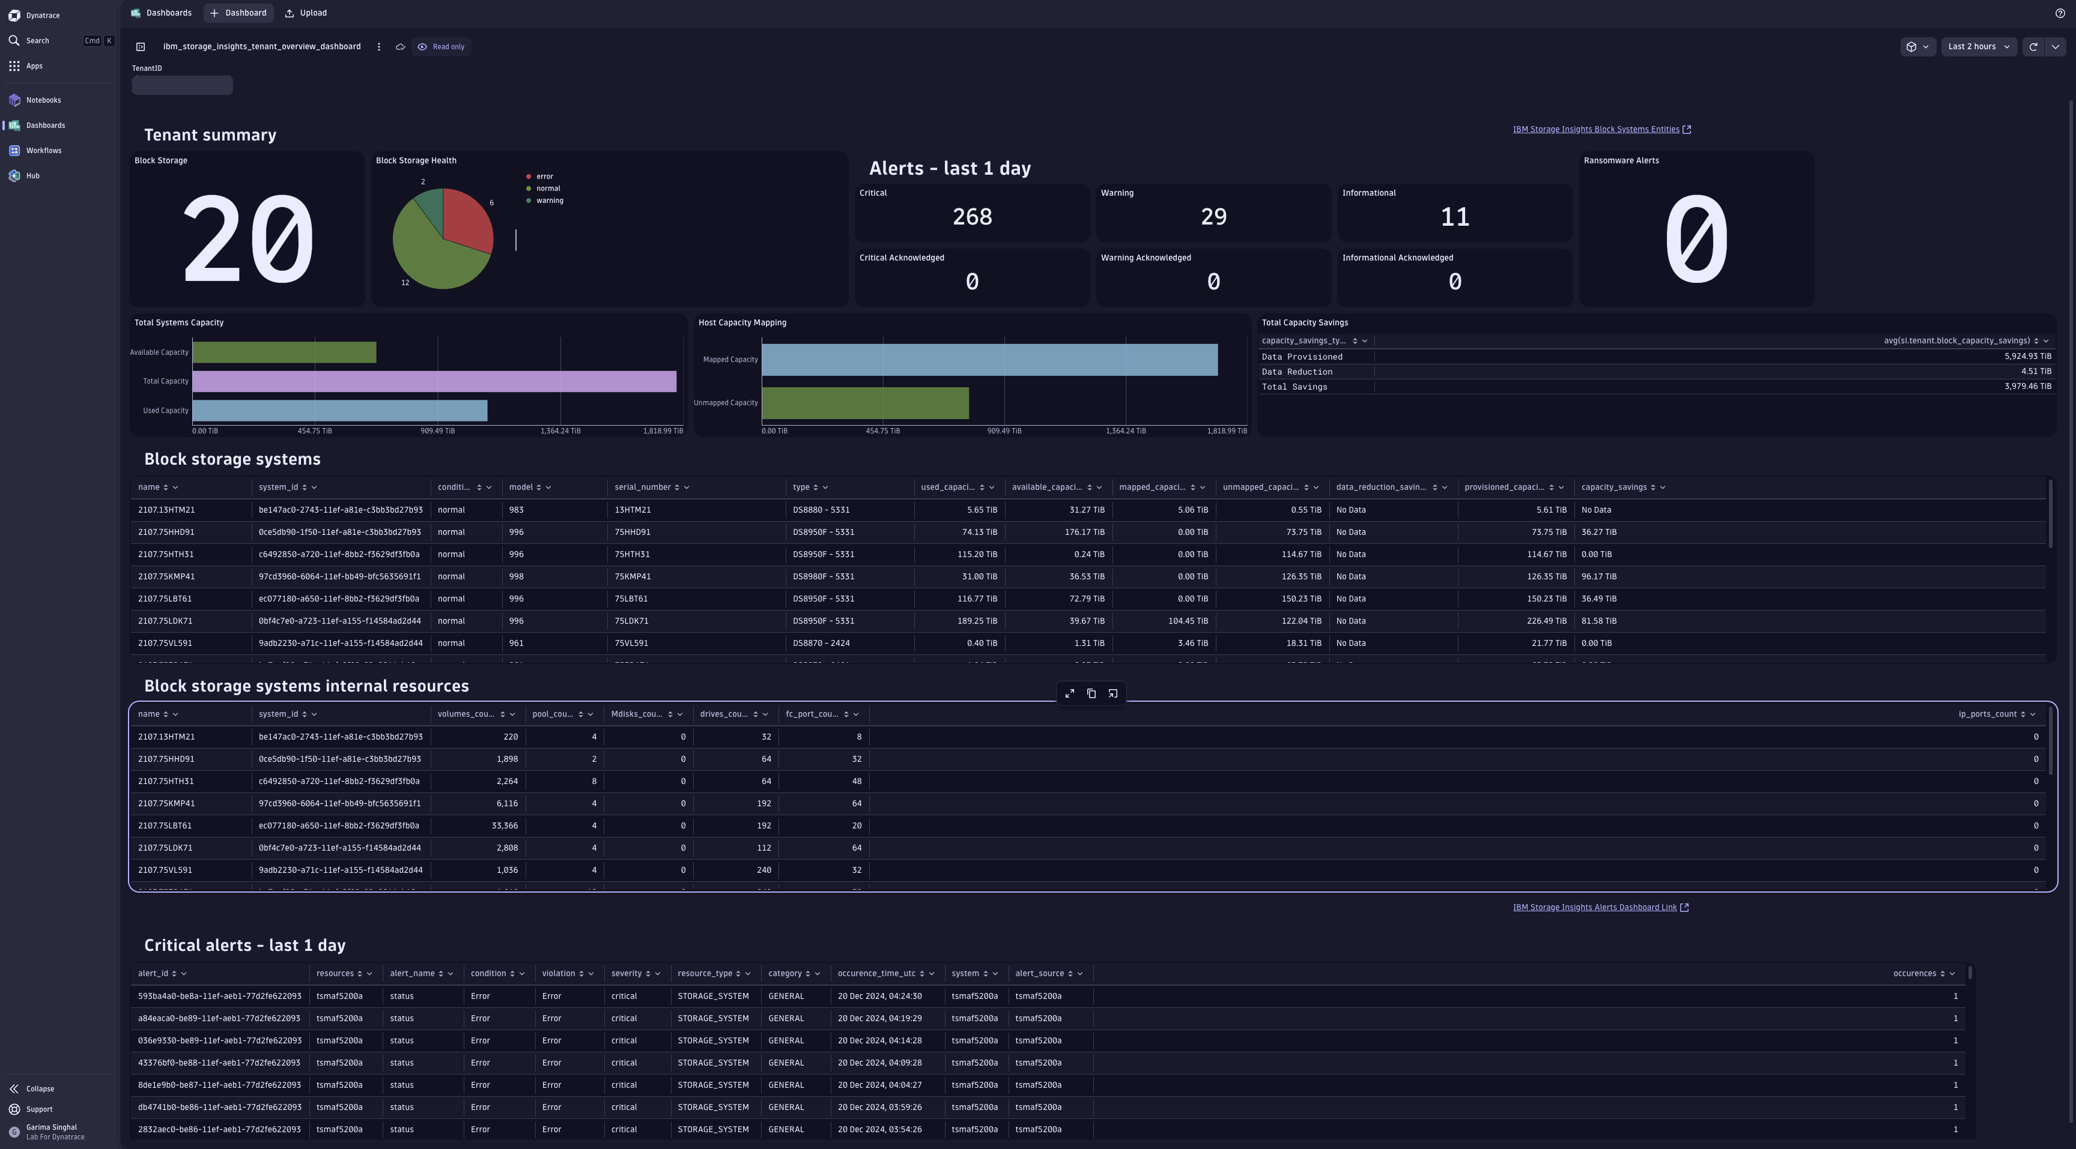2076x1149 pixels.
Task: Select system 2107.75KMP41 in Block storage systems
Action: click(x=166, y=578)
